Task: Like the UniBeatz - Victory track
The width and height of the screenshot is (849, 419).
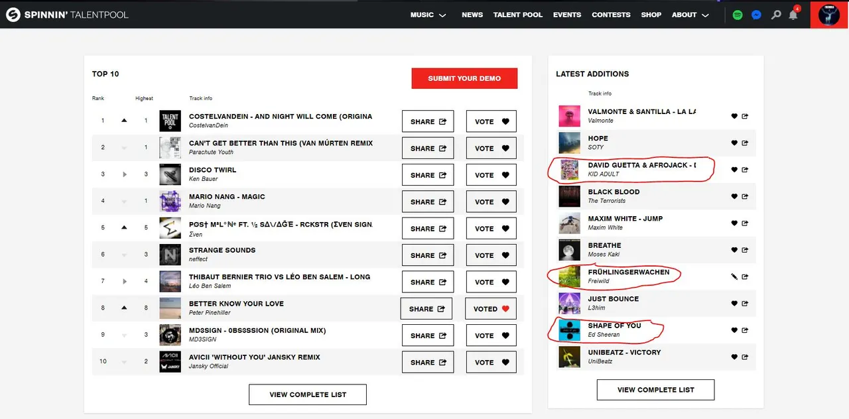Action: coord(734,357)
